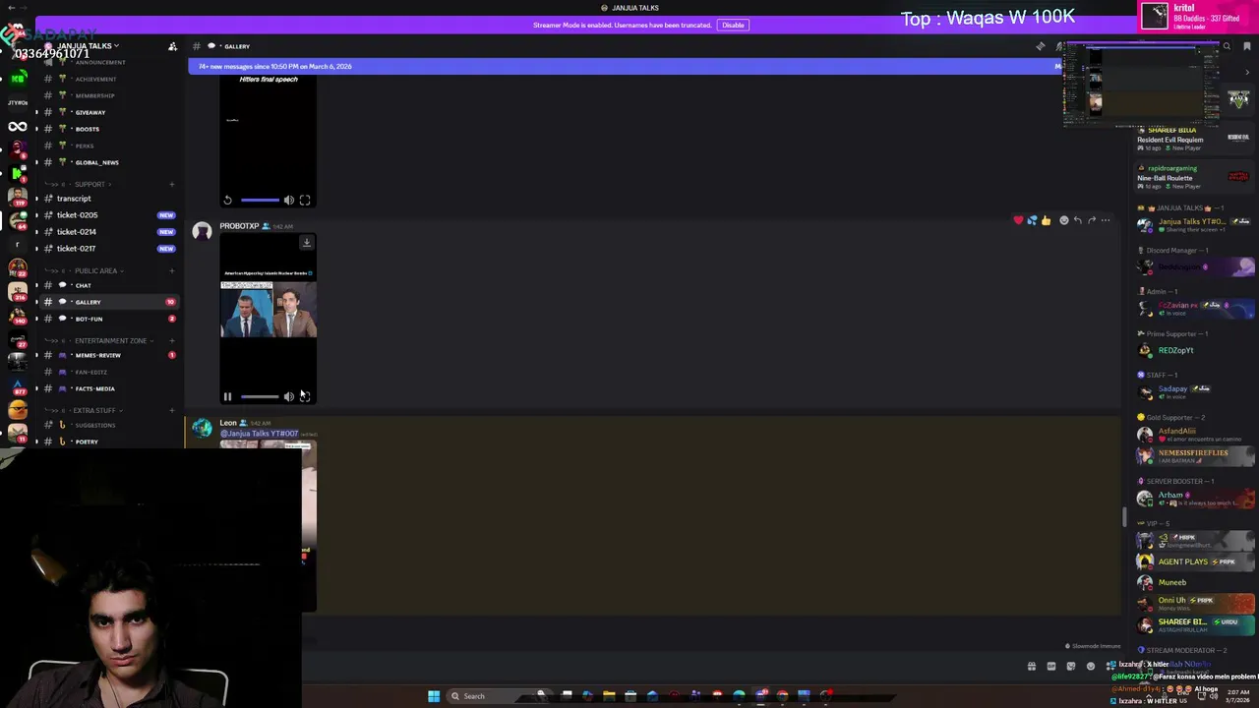
Task: Open Leon's user avatar
Action: (202, 428)
